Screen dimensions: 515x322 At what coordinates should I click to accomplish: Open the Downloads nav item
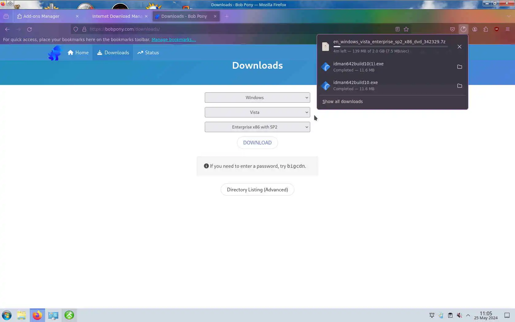click(x=113, y=53)
